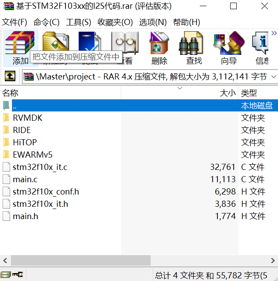This screenshot has width=278, height=281.
Task: Click the horizontal scrollbar thumb
Action: (81, 260)
